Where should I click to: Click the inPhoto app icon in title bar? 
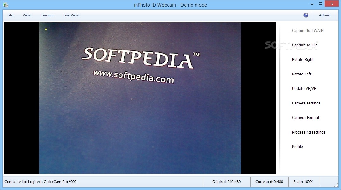[x=6, y=4]
